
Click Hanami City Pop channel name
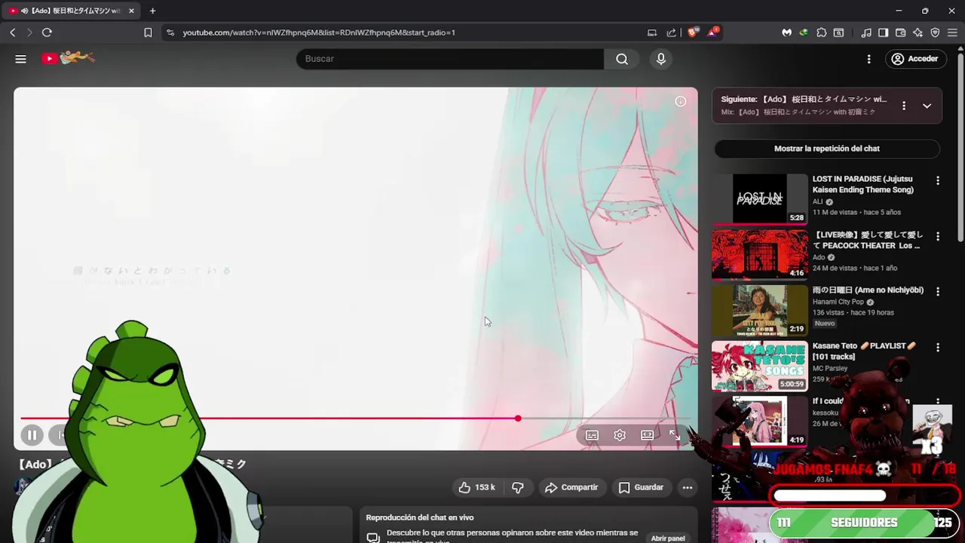838,302
